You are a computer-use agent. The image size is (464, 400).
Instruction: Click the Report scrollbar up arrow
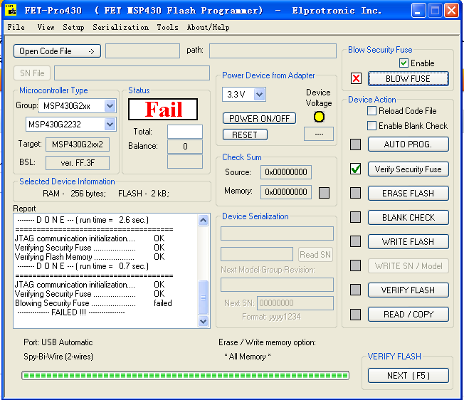(203, 220)
